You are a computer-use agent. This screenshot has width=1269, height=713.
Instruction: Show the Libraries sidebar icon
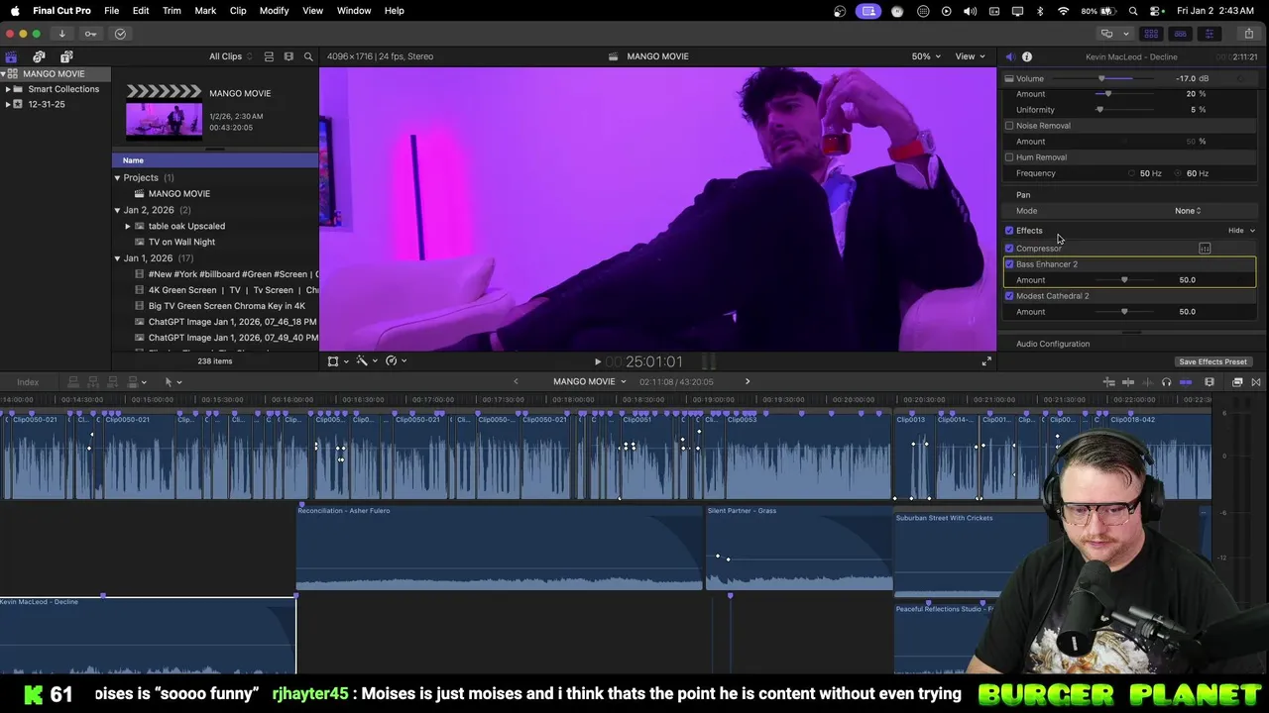coord(11,56)
